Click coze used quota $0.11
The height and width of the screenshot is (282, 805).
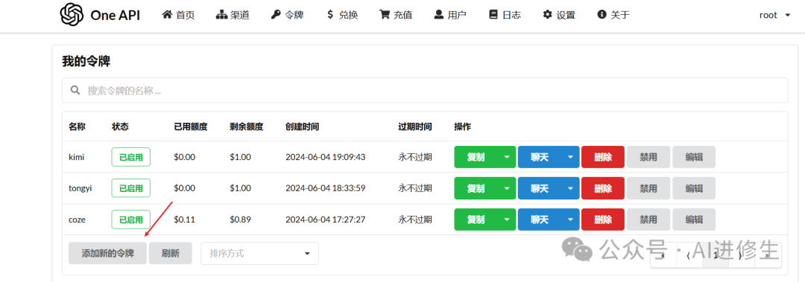[184, 219]
